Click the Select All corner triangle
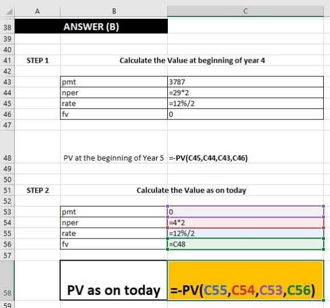The height and width of the screenshot is (308, 330). click(9, 11)
